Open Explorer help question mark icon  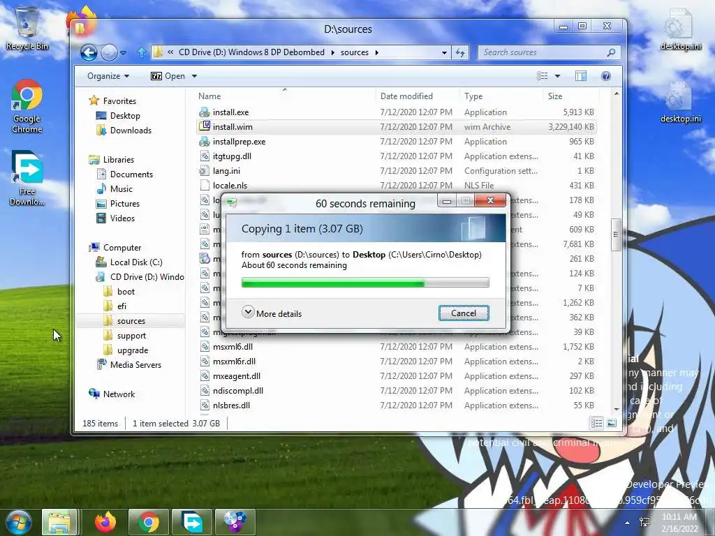coord(606,76)
